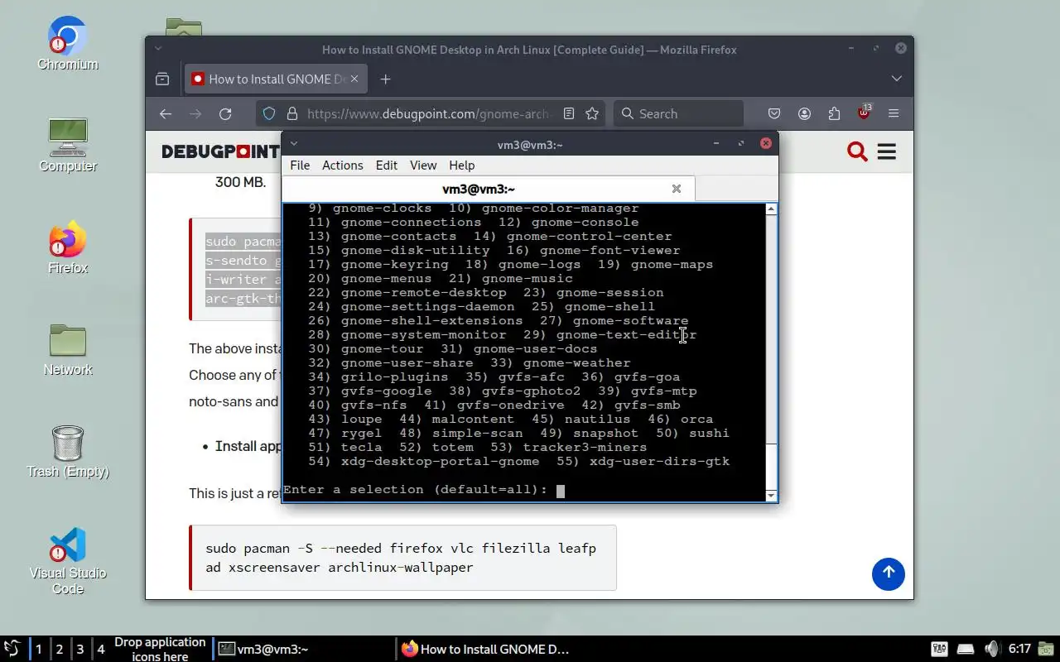Viewport: 1060px width, 662px height.
Task: Click 'gnome-control-center' in the terminal list
Action: click(x=589, y=237)
